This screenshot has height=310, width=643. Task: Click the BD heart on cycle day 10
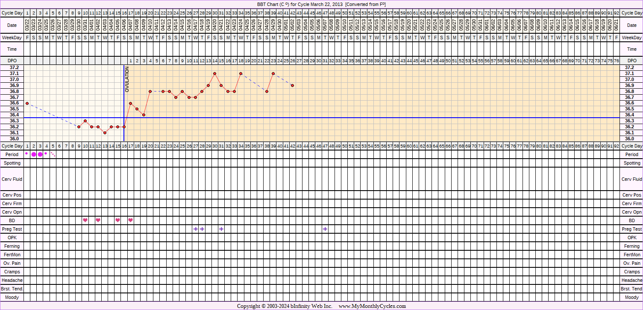85,220
